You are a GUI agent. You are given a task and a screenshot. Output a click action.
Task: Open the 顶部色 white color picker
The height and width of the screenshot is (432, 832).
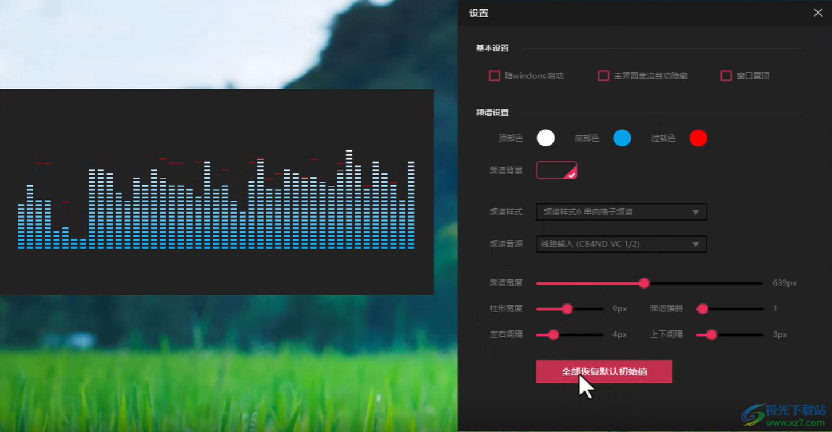click(x=546, y=138)
